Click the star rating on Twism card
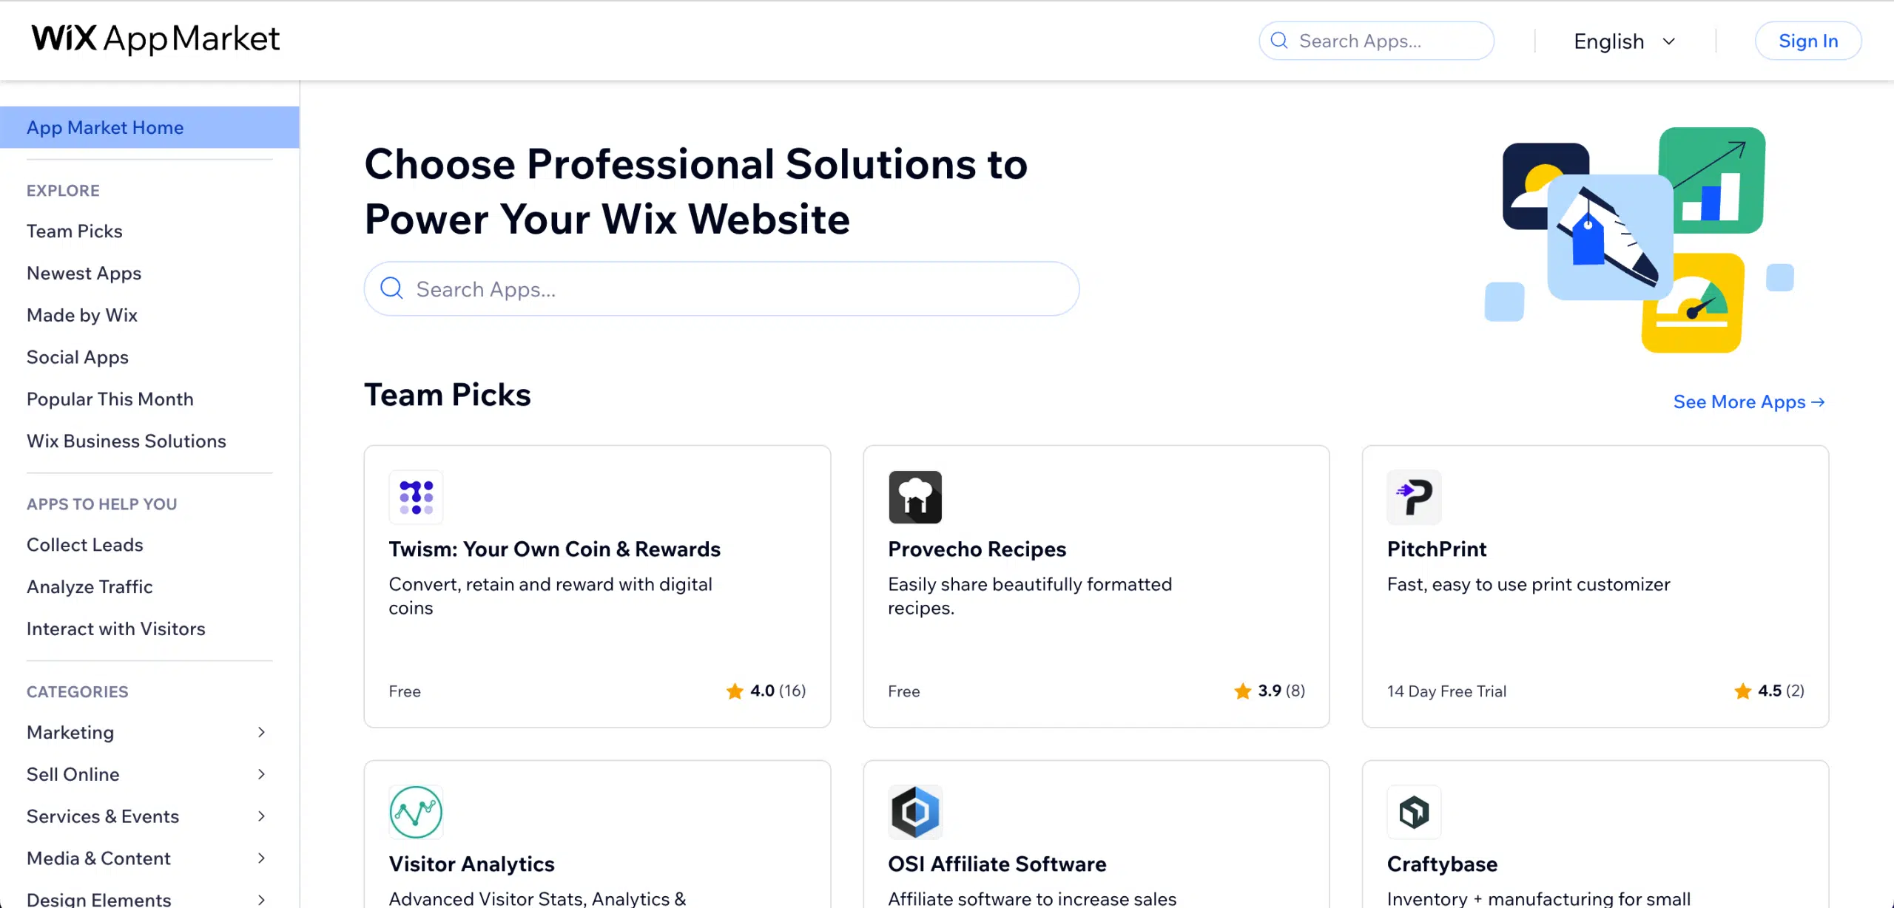This screenshot has height=908, width=1894. [766, 691]
